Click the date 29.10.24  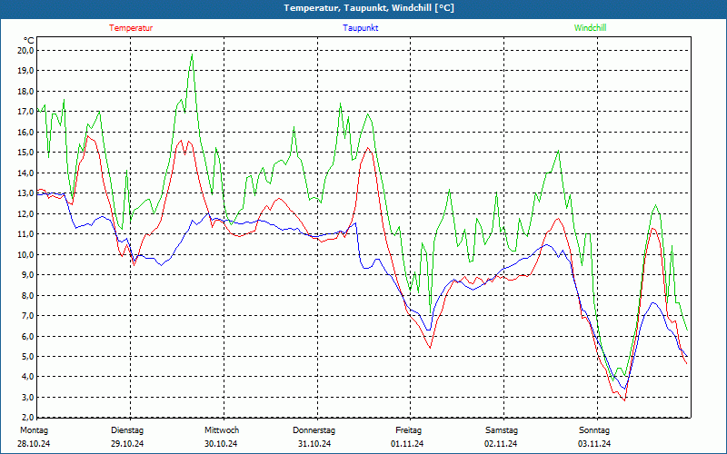(127, 444)
